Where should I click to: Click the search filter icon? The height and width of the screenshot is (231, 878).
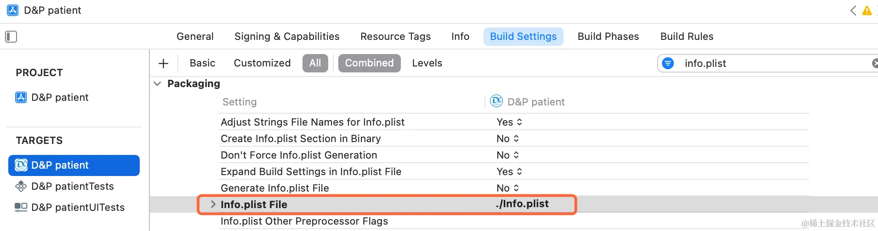point(668,63)
